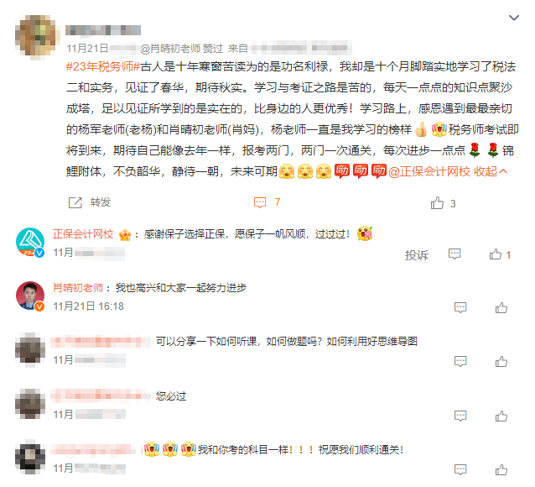Reply to the 正保会计网校 comment
Viewport: 535px width, 487px height.
(x=454, y=254)
